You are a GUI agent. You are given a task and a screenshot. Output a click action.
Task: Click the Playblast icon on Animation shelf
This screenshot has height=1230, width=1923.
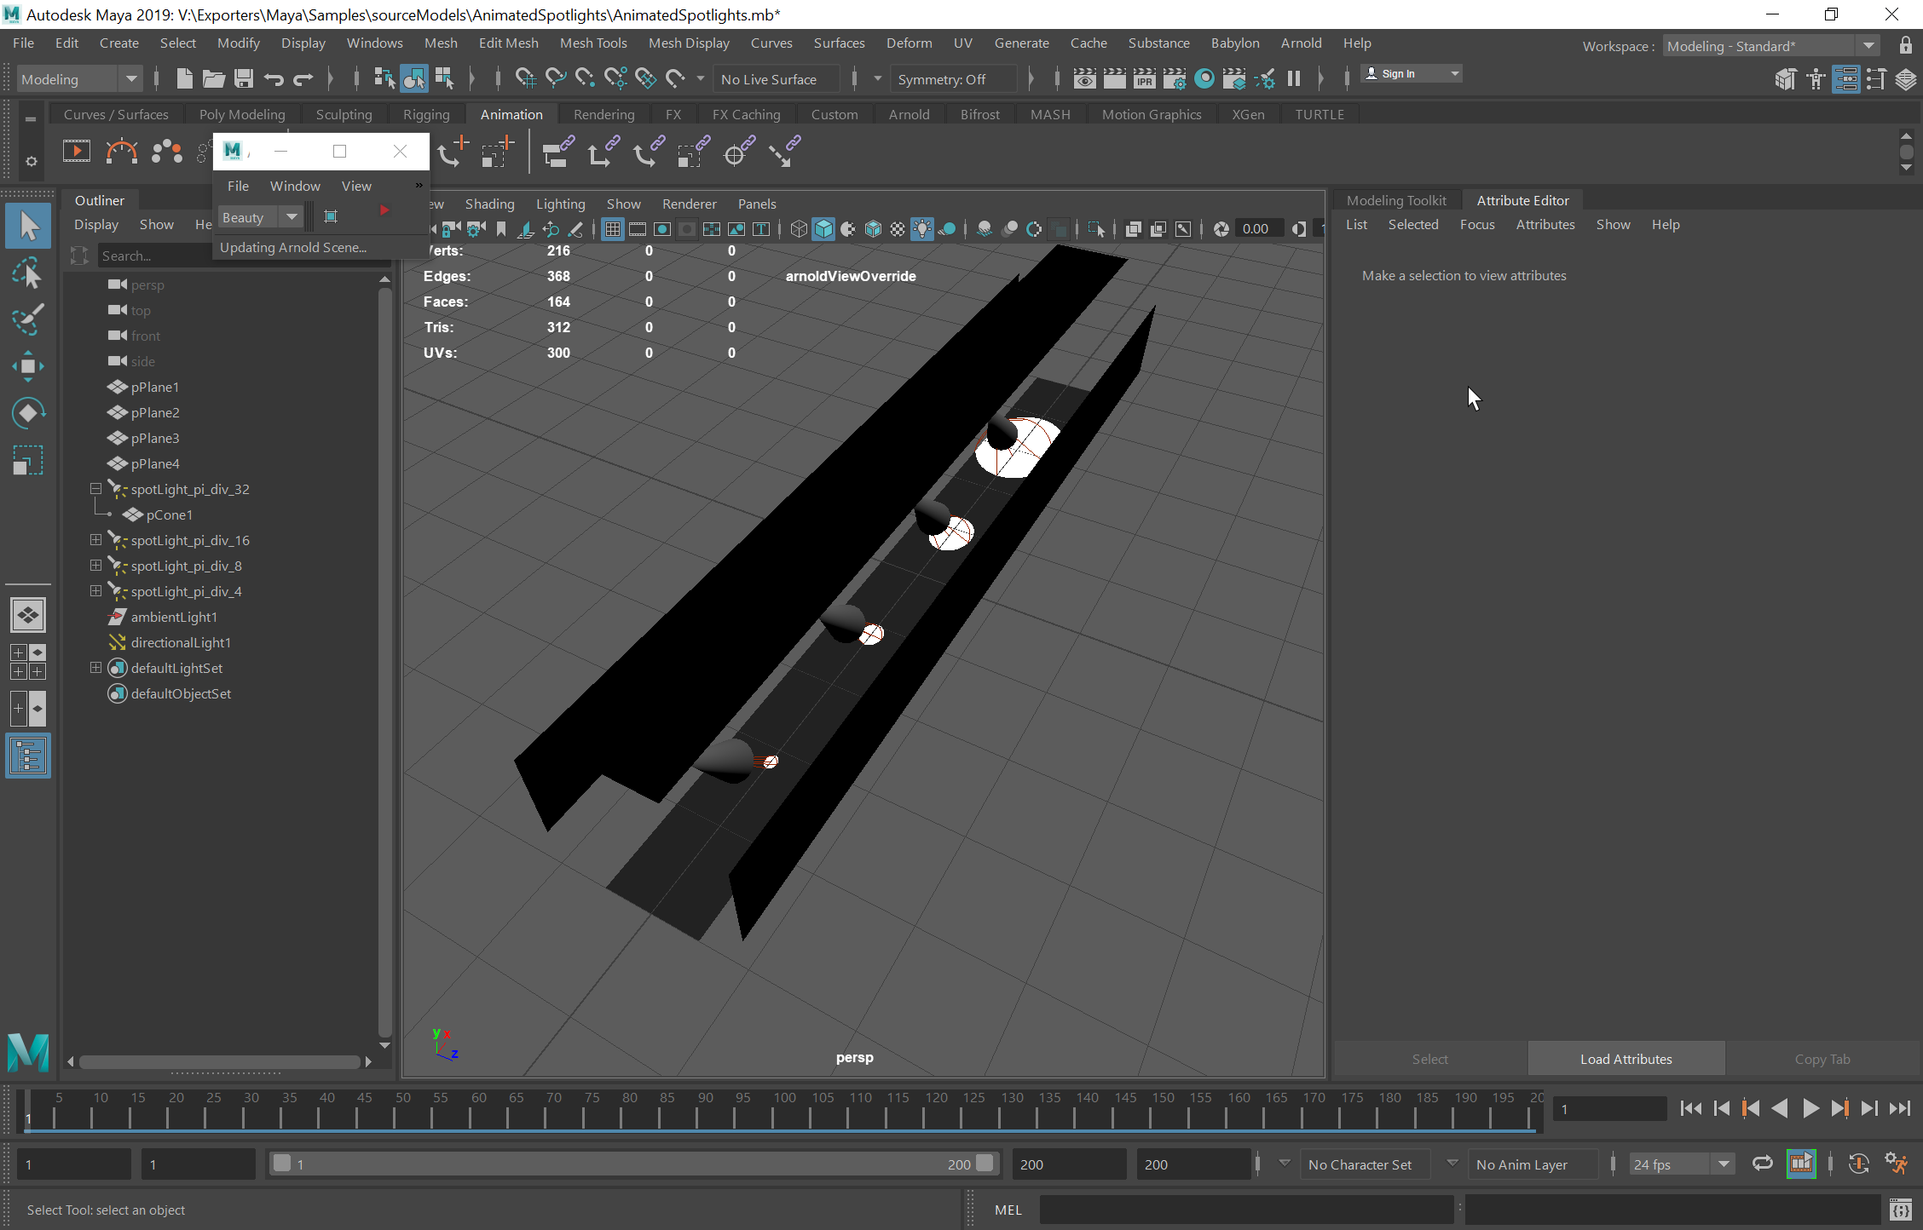click(77, 152)
